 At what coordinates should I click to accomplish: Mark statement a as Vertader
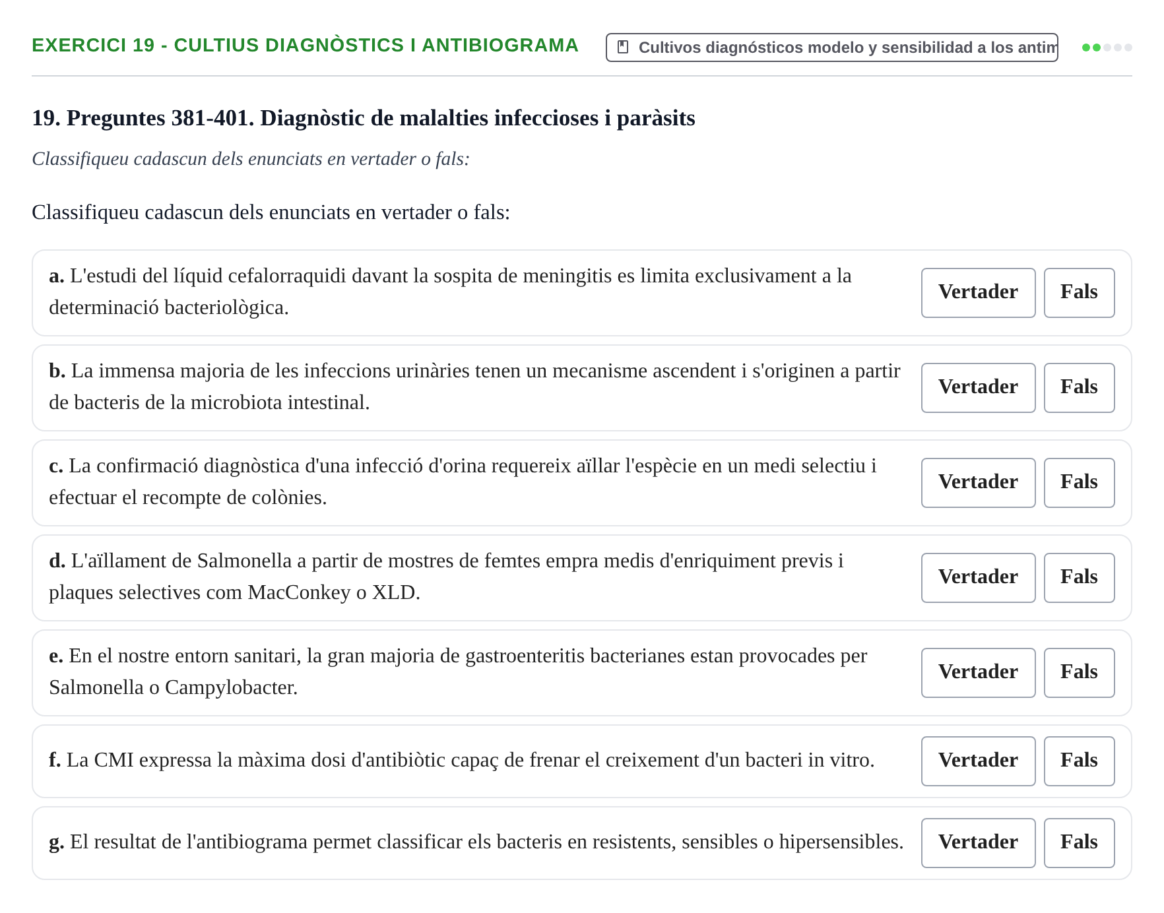[978, 293]
